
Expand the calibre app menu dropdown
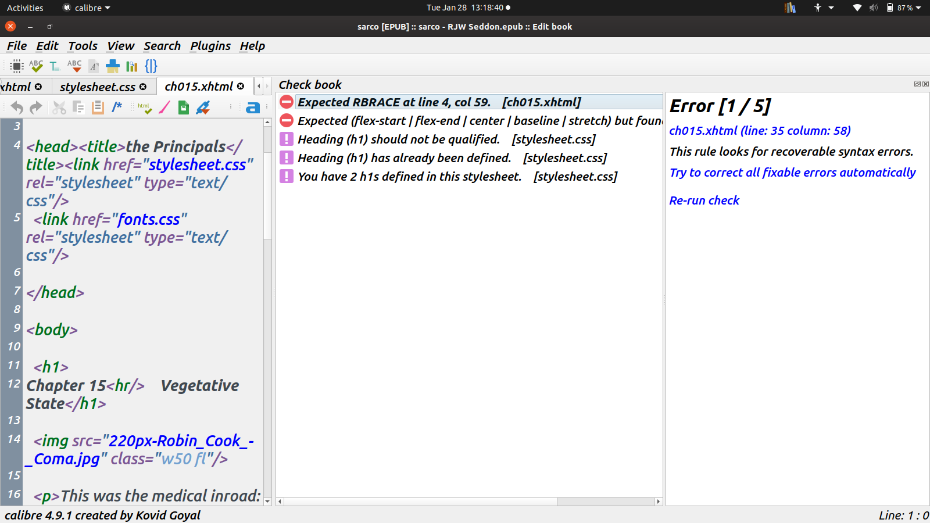pos(108,8)
